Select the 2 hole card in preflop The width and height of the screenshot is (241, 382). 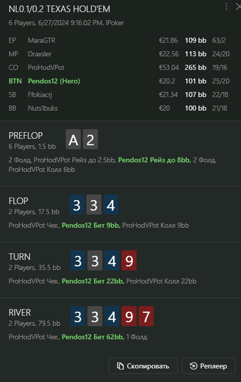pos(90,139)
